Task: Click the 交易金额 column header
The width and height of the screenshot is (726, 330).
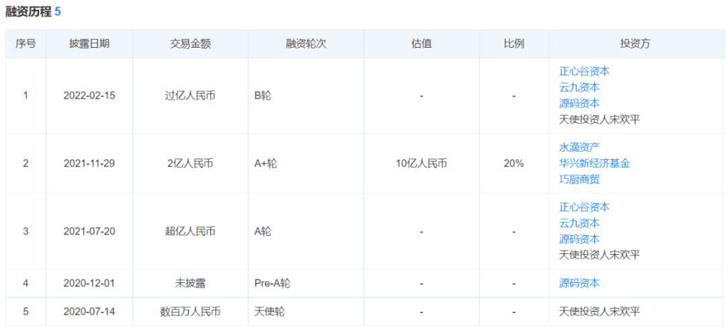Action: 190,44
